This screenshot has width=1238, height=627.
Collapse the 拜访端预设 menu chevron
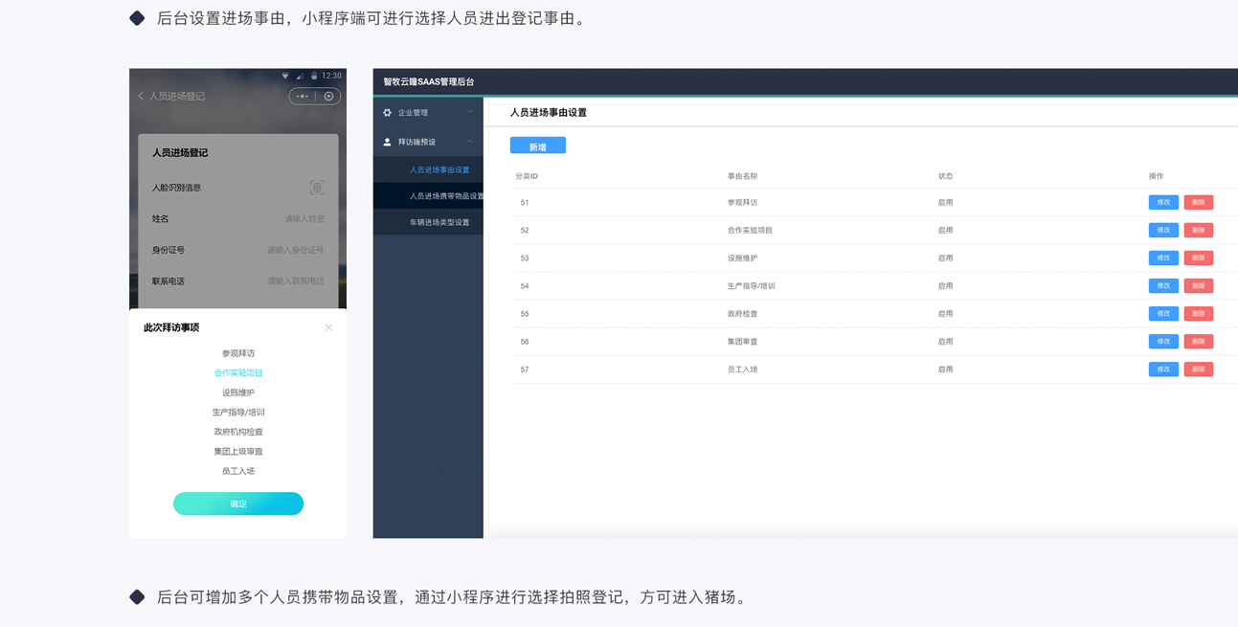pos(469,142)
